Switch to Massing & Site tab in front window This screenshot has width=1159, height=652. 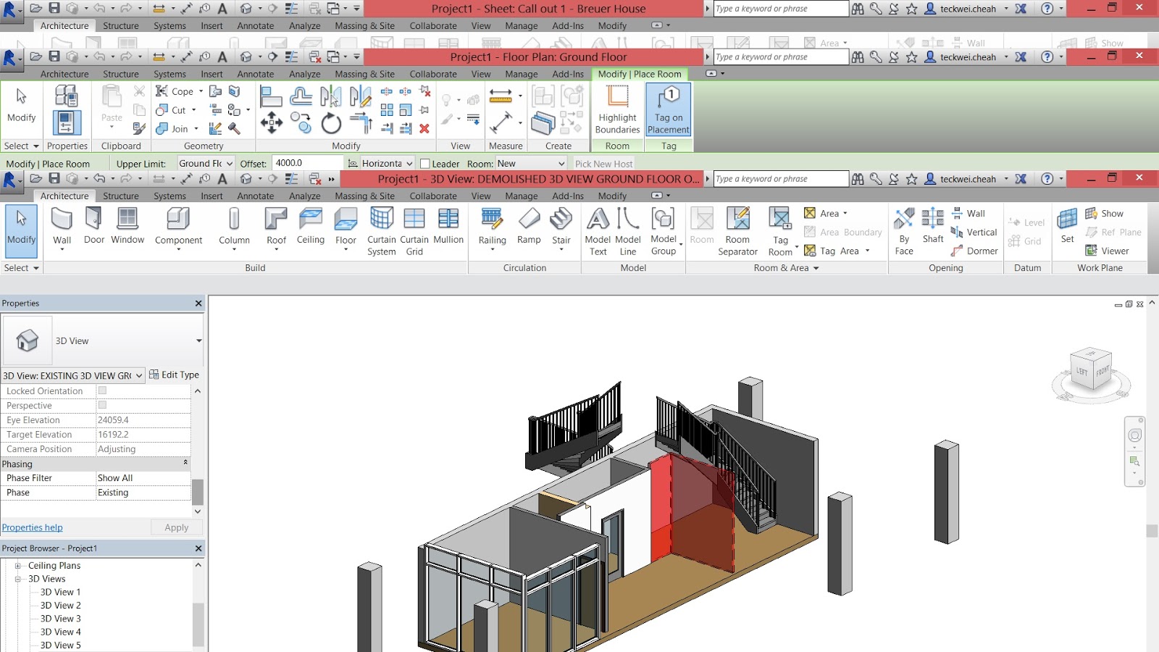point(364,196)
